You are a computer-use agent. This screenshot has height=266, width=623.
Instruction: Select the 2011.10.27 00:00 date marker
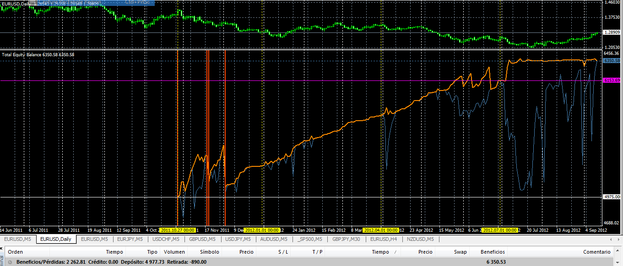[178, 230]
